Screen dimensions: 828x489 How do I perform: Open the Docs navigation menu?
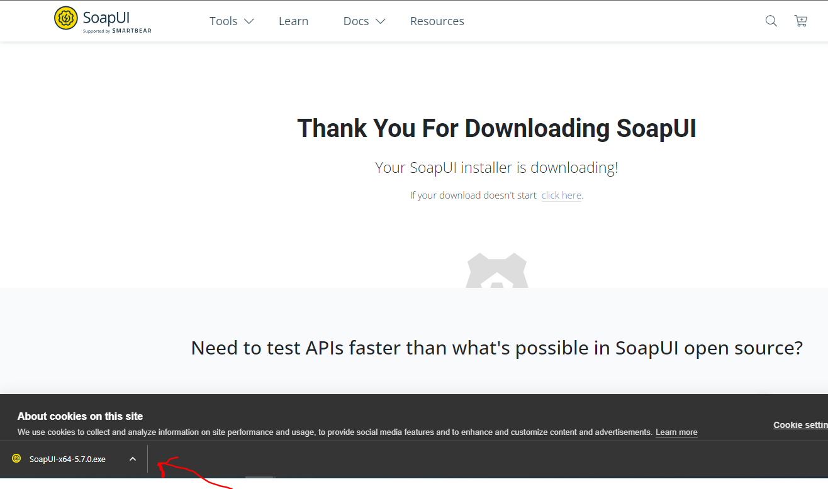(355, 21)
